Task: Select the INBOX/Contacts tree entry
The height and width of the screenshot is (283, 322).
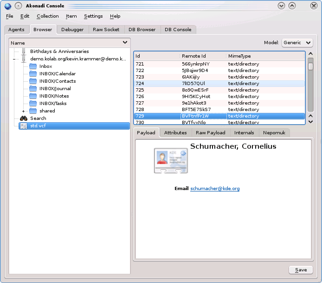Action: (58, 81)
